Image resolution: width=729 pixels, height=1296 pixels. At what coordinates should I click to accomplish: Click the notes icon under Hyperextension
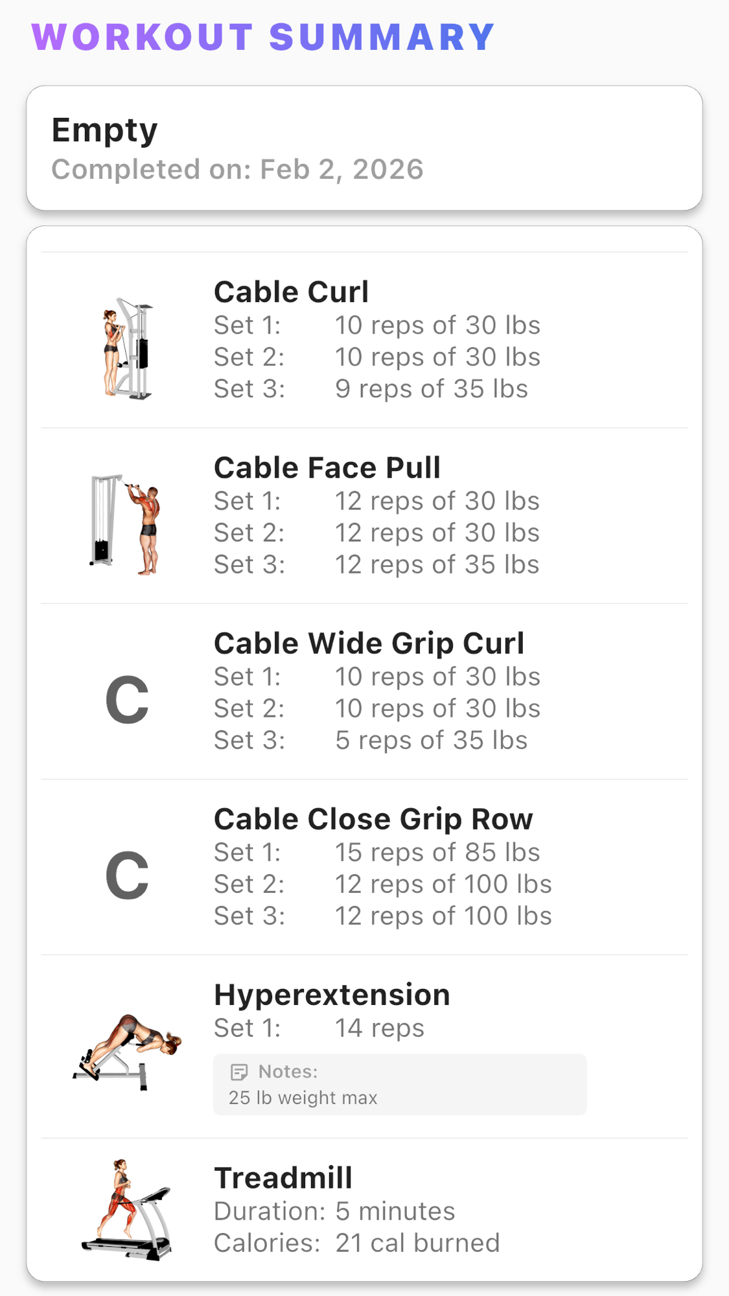238,1072
